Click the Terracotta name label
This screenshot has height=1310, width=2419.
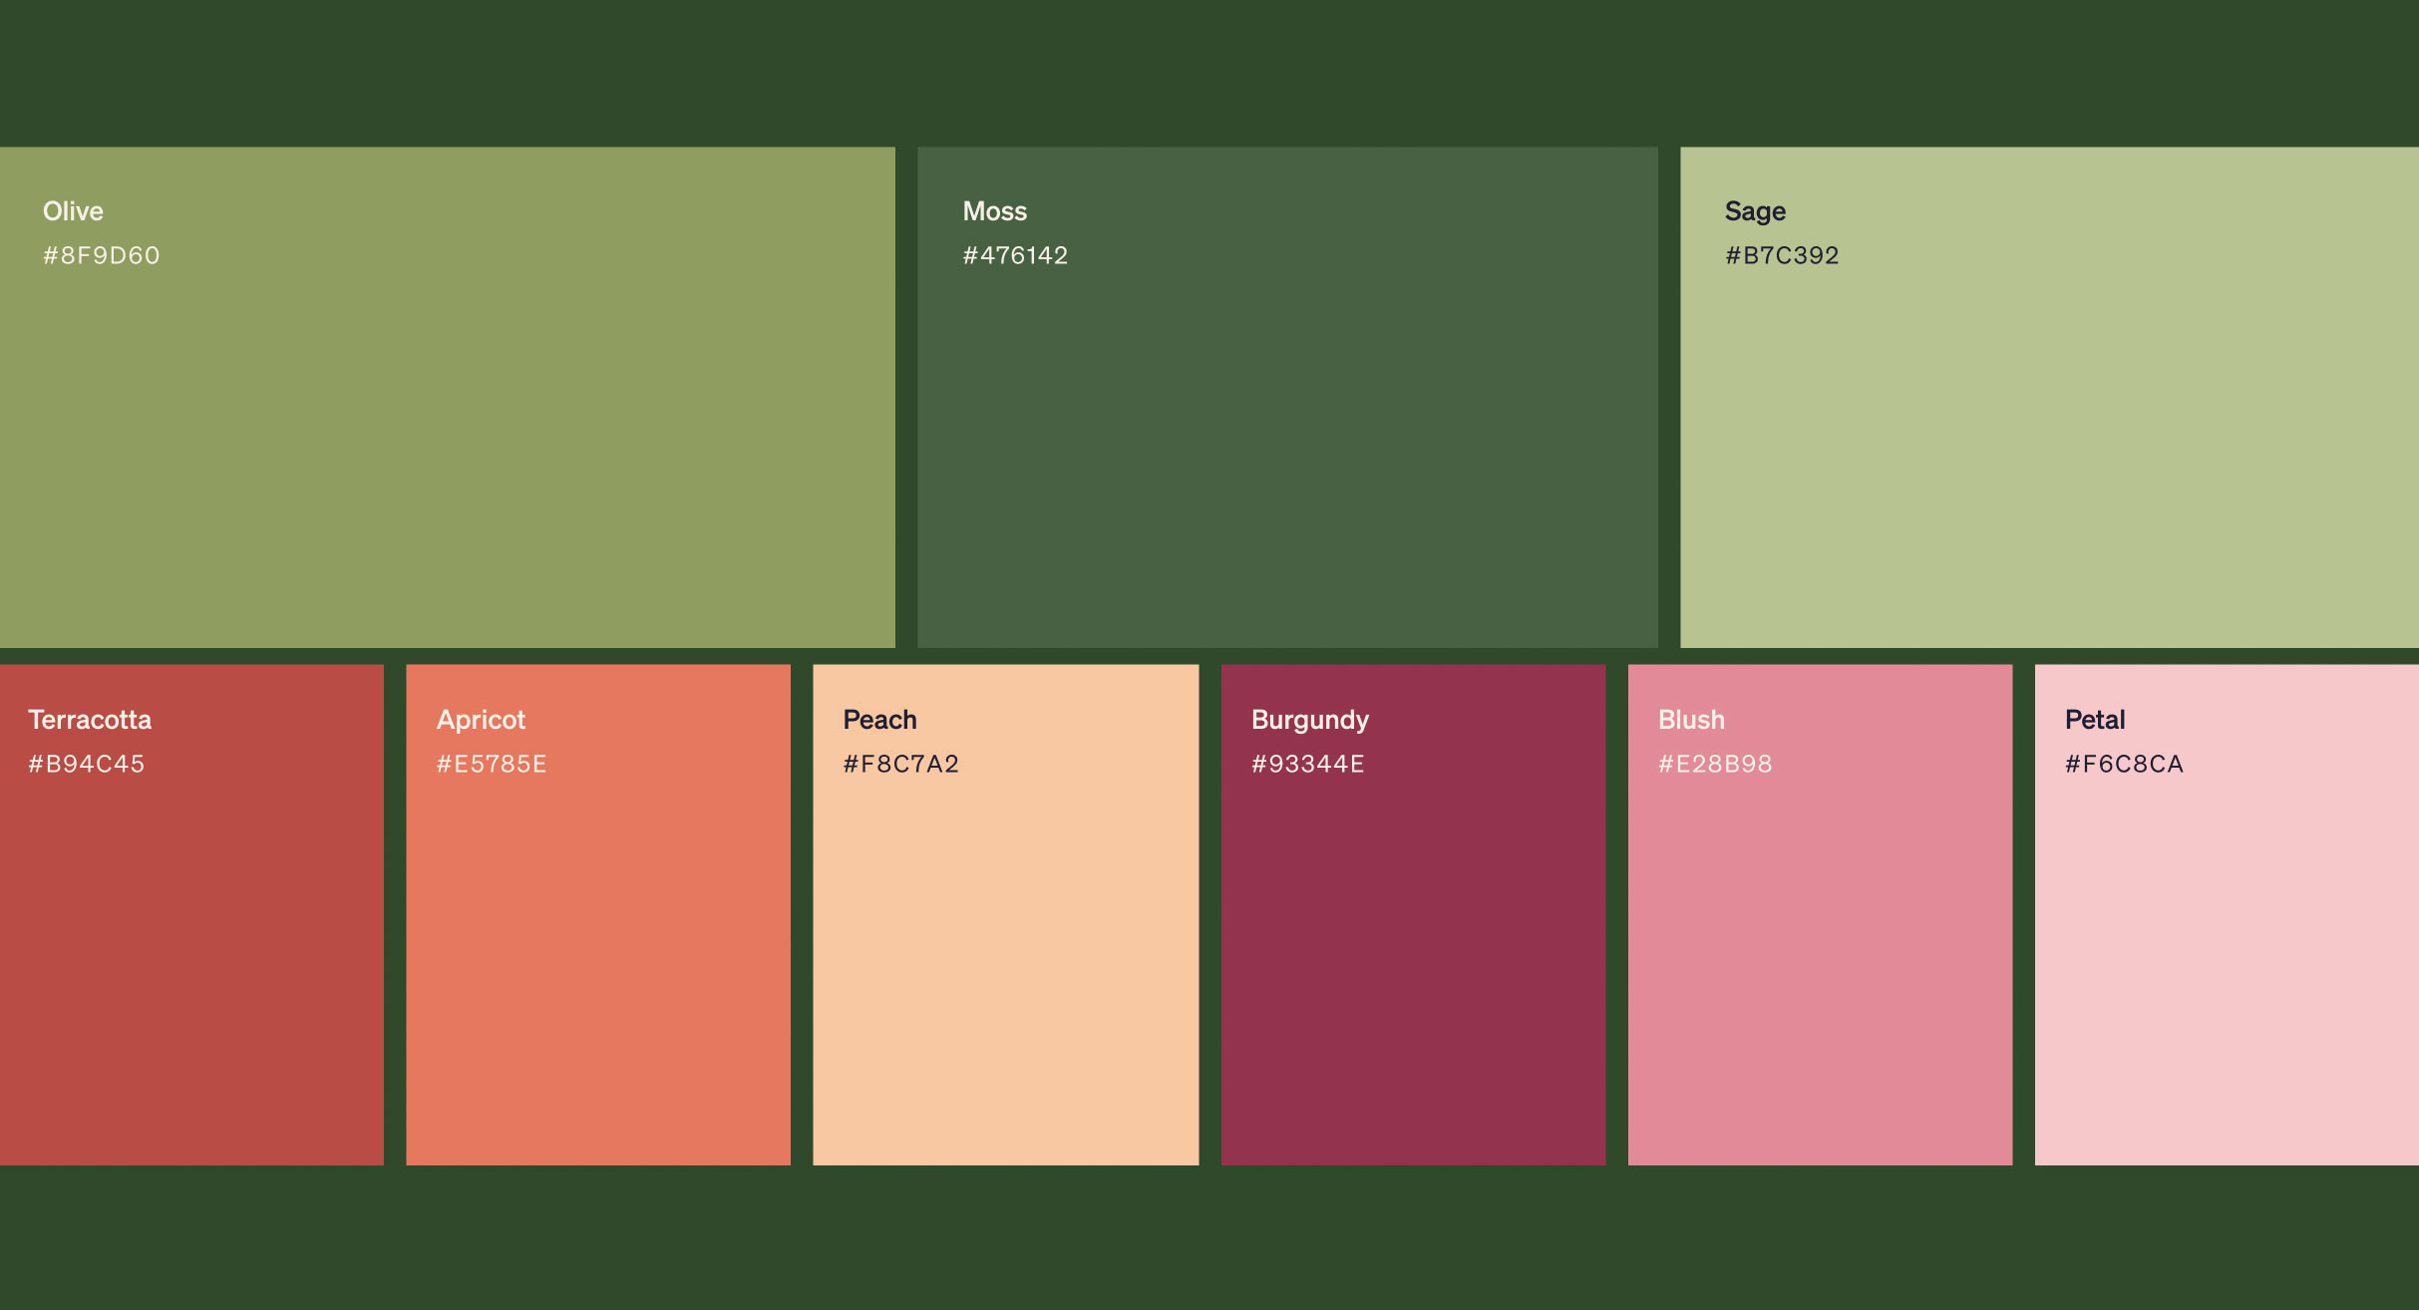click(90, 720)
